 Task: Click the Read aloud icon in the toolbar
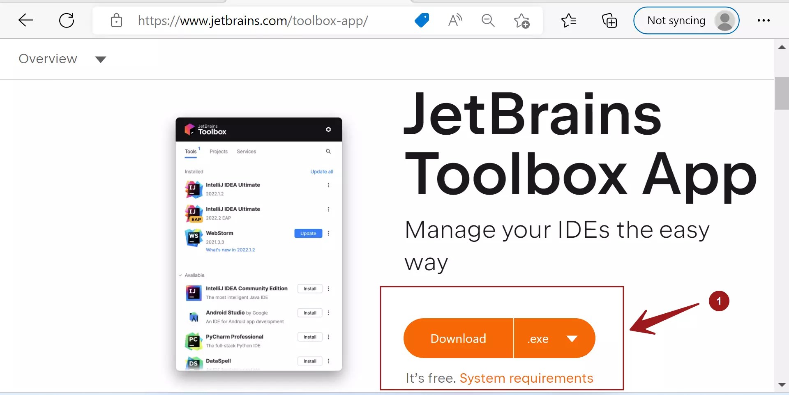[455, 21]
